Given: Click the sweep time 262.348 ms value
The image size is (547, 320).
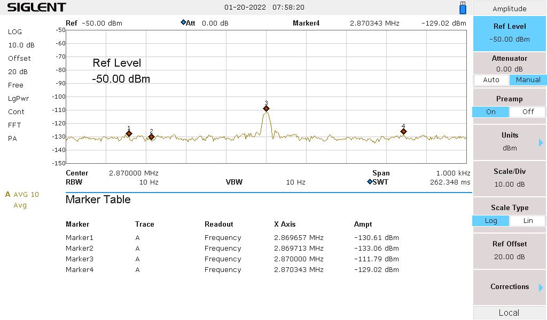Looking at the screenshot, I should (450, 182).
